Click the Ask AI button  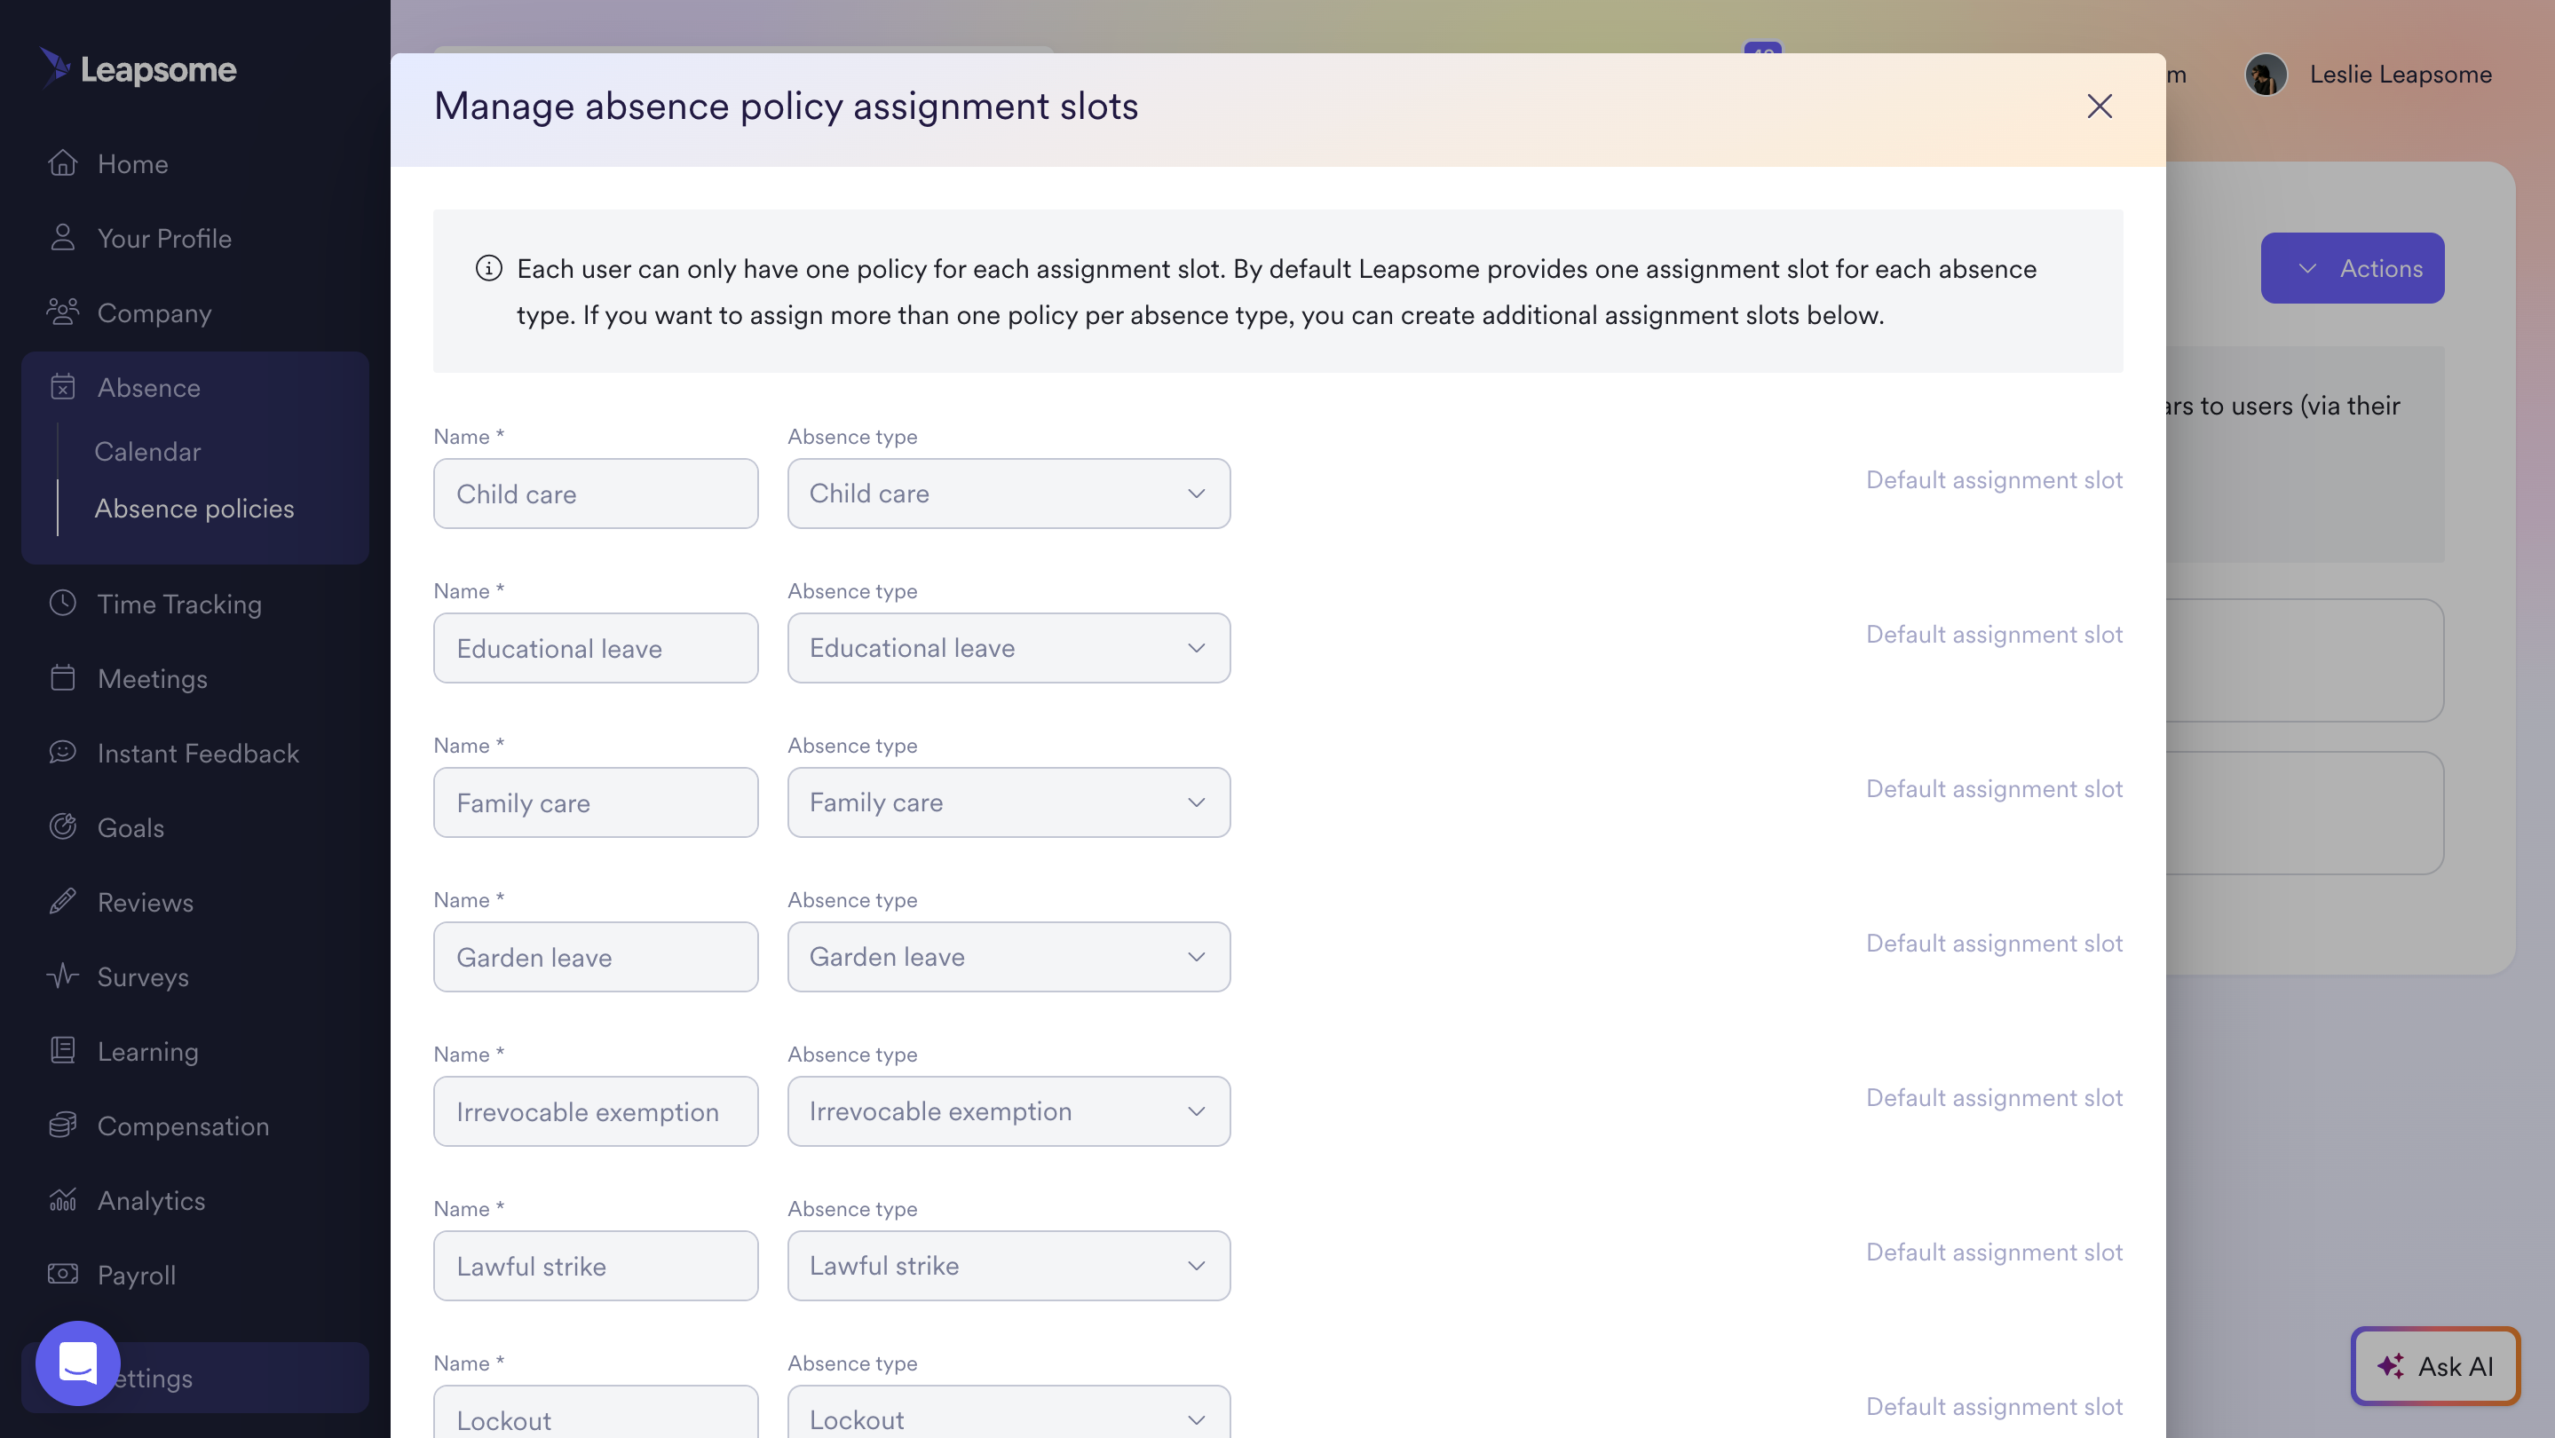coord(2435,1365)
